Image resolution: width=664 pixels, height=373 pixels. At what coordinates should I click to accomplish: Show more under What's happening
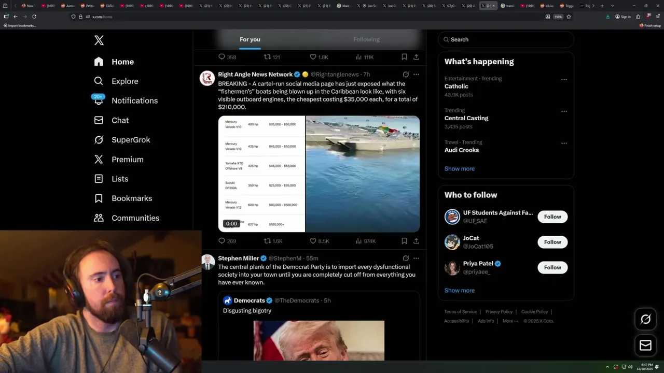(460, 169)
